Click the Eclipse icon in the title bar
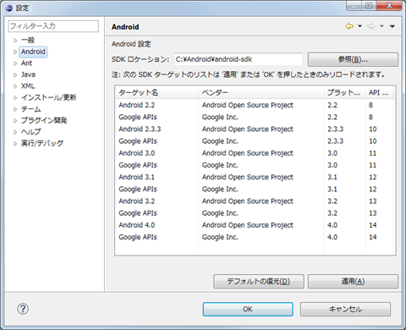 [x=9, y=8]
